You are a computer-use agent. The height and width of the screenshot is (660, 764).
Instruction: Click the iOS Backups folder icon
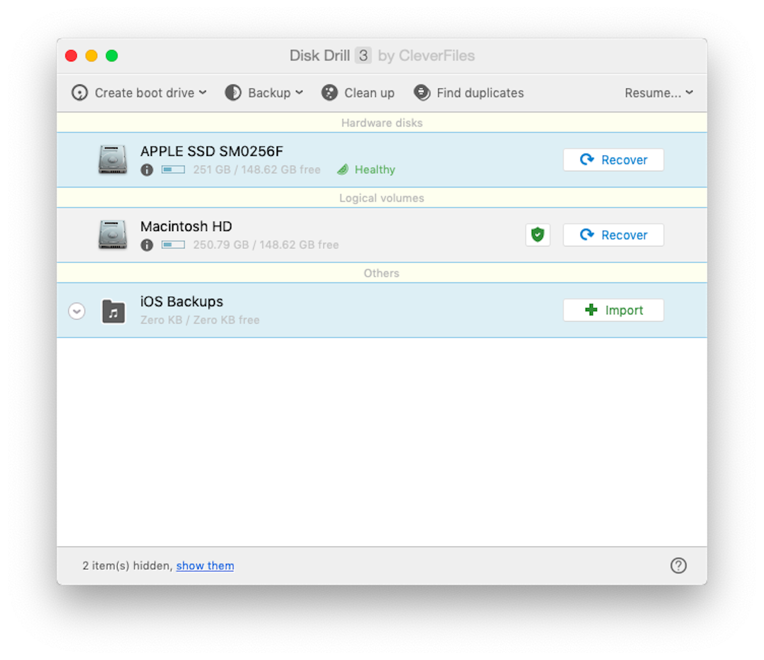(113, 310)
